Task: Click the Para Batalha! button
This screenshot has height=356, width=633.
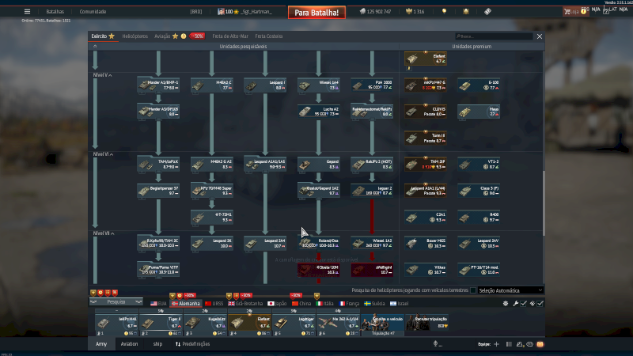Action: (x=316, y=13)
